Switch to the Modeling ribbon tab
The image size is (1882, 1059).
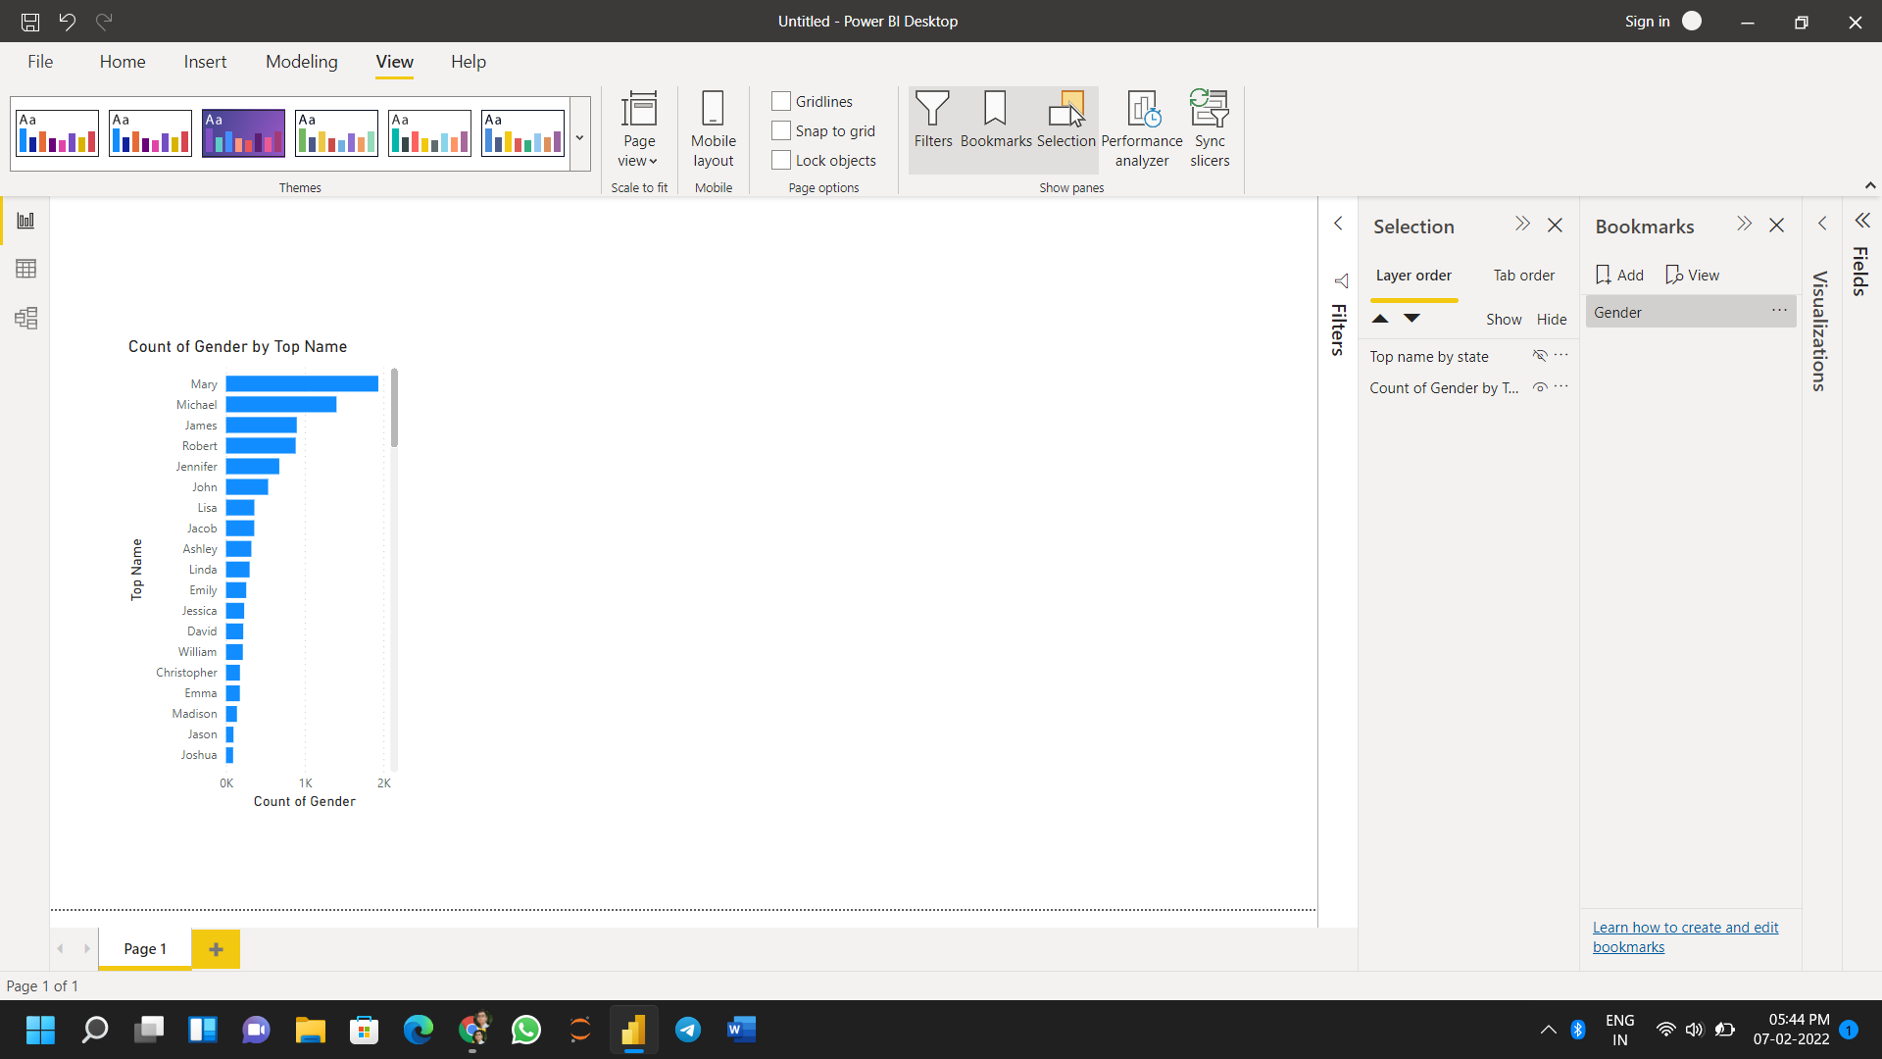301,61
